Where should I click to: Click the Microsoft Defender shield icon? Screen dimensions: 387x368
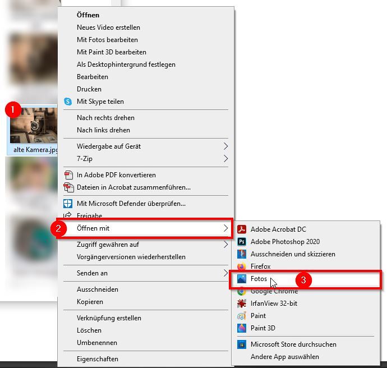tap(68, 204)
